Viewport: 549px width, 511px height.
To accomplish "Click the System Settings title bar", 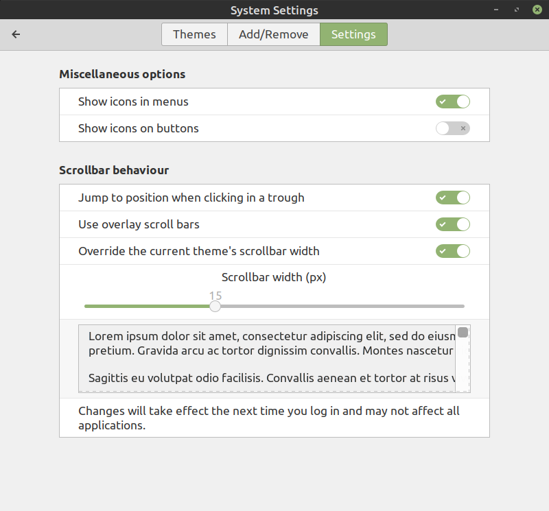I will (x=274, y=10).
